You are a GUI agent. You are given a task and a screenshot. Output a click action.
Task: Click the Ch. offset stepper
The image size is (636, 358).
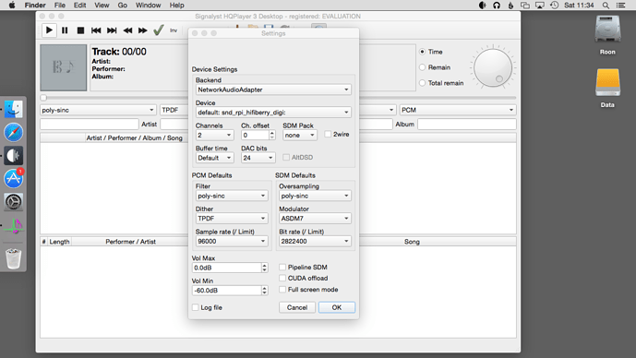pyautogui.click(x=272, y=135)
